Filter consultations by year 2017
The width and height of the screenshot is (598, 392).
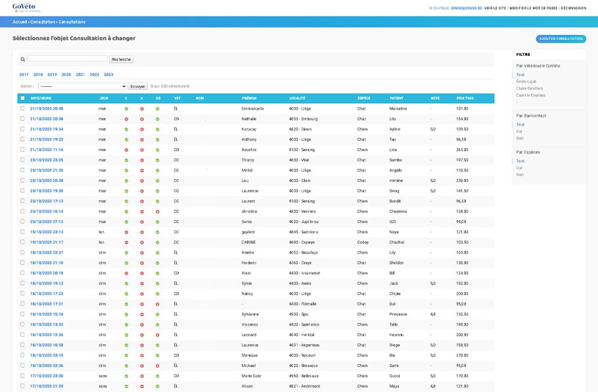(24, 75)
